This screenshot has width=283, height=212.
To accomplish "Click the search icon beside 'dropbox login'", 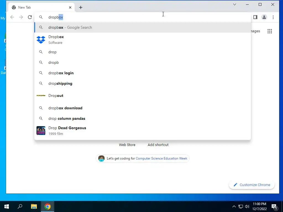I will point(41,73).
